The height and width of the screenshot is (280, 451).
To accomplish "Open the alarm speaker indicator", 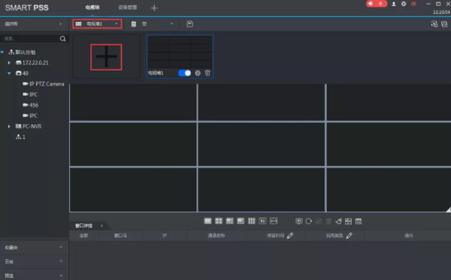I will [376, 4].
